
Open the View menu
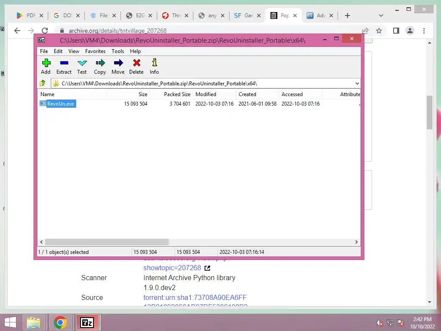point(74,51)
